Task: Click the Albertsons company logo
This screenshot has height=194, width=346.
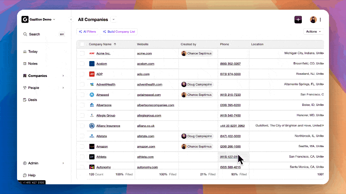Action: [92, 105]
